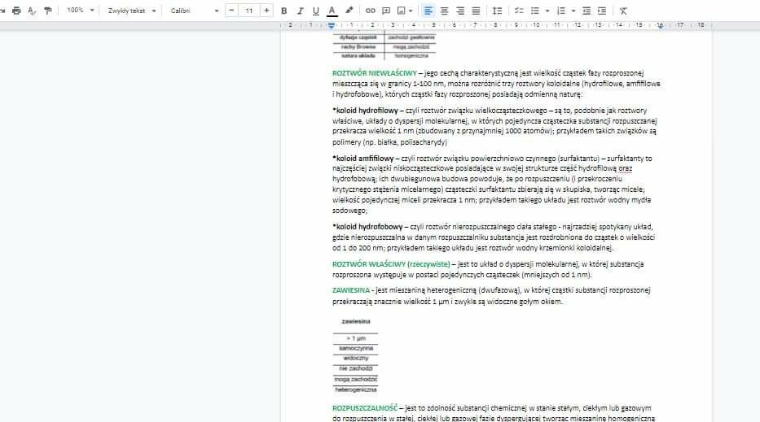Click the upper table cell dyfuzja cząstek
Viewport: 760px width, 422px height.
click(358, 37)
